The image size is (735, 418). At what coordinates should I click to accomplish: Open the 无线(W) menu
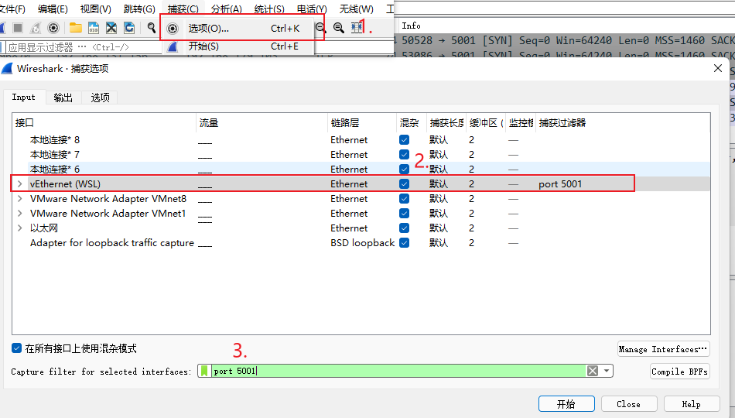(356, 9)
